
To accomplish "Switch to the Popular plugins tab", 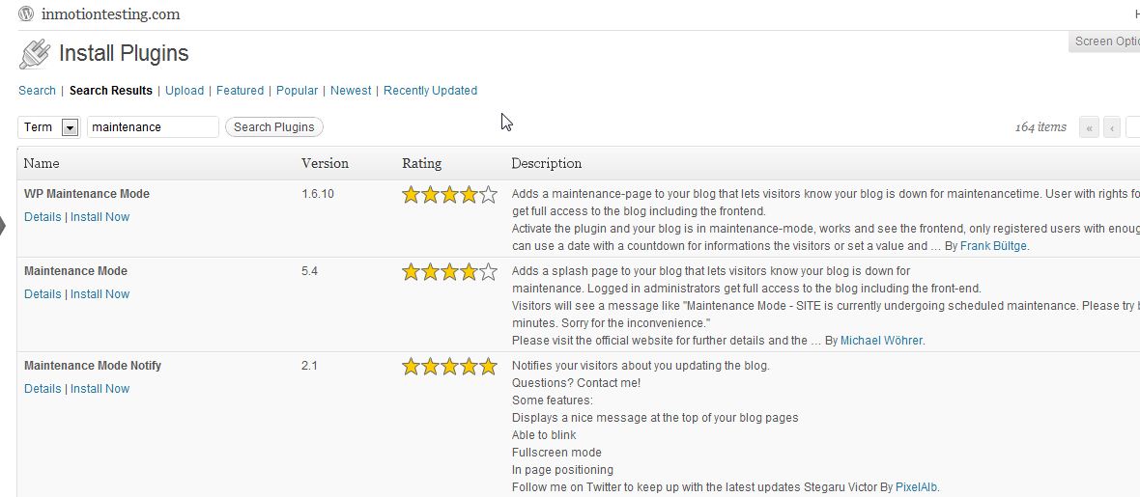I will point(297,91).
